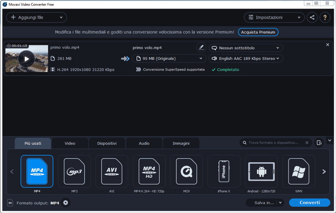Choose the WMV Windows format
The width and height of the screenshot is (336, 213).
pos(298,171)
